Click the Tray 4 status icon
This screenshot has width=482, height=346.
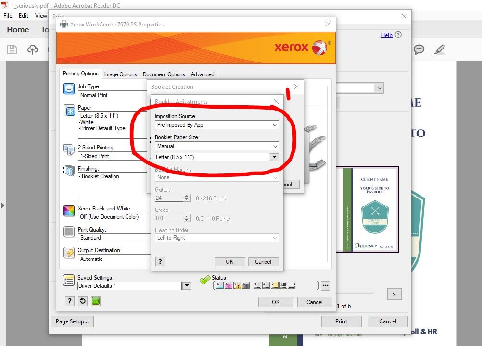(x=283, y=285)
